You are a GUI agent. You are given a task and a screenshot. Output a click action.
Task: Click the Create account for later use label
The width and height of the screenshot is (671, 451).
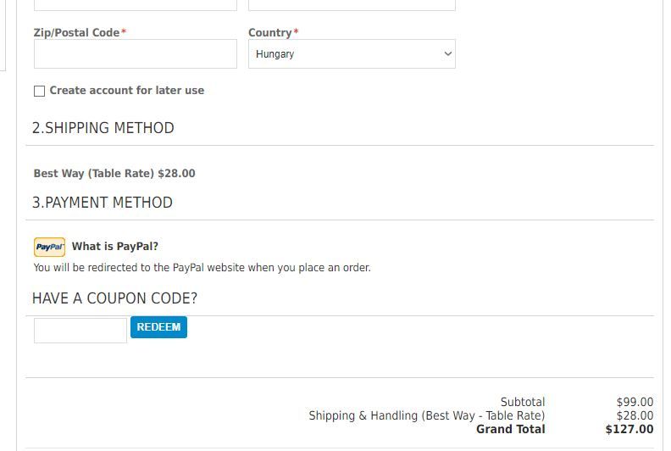[127, 91]
